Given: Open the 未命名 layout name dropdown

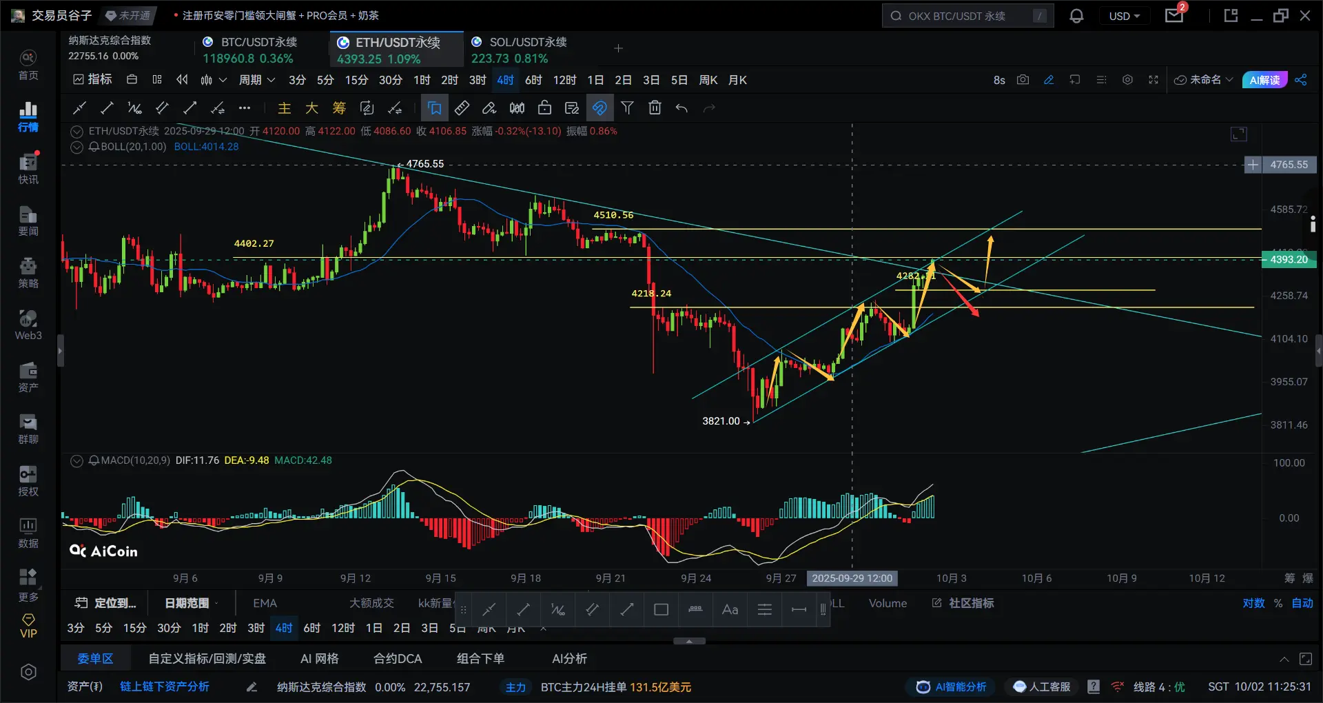Looking at the screenshot, I should coord(1204,80).
